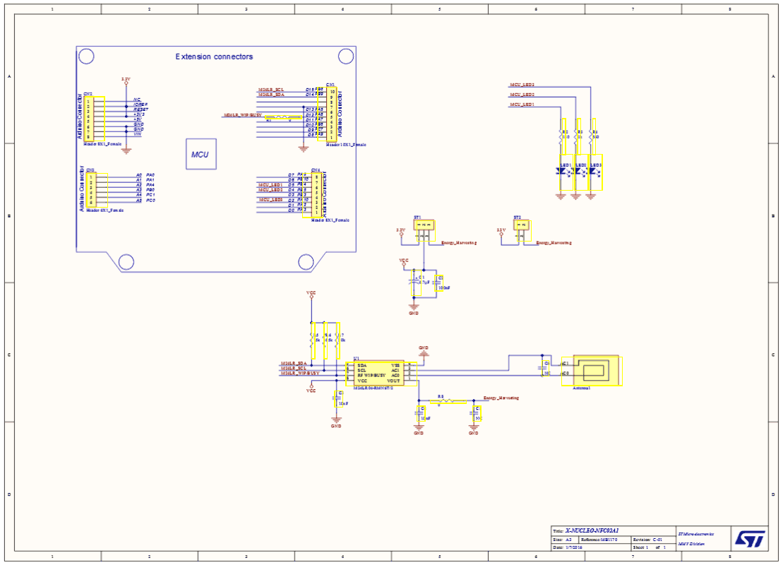Select the 10nF capacitor below U1 VCC pin
Viewport: 783px width, 565px height.
pyautogui.click(x=337, y=398)
